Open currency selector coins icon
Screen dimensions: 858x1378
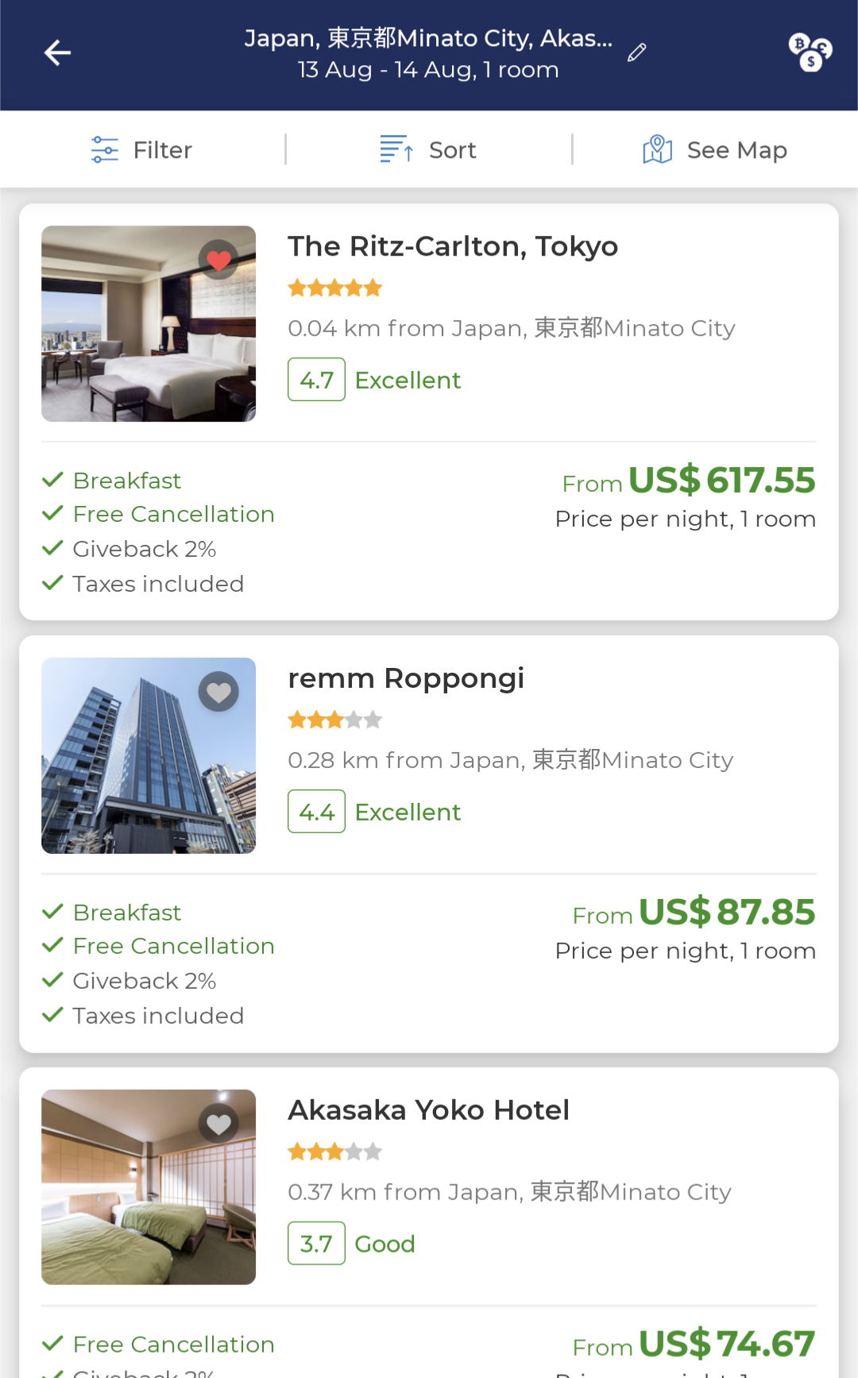tap(810, 52)
